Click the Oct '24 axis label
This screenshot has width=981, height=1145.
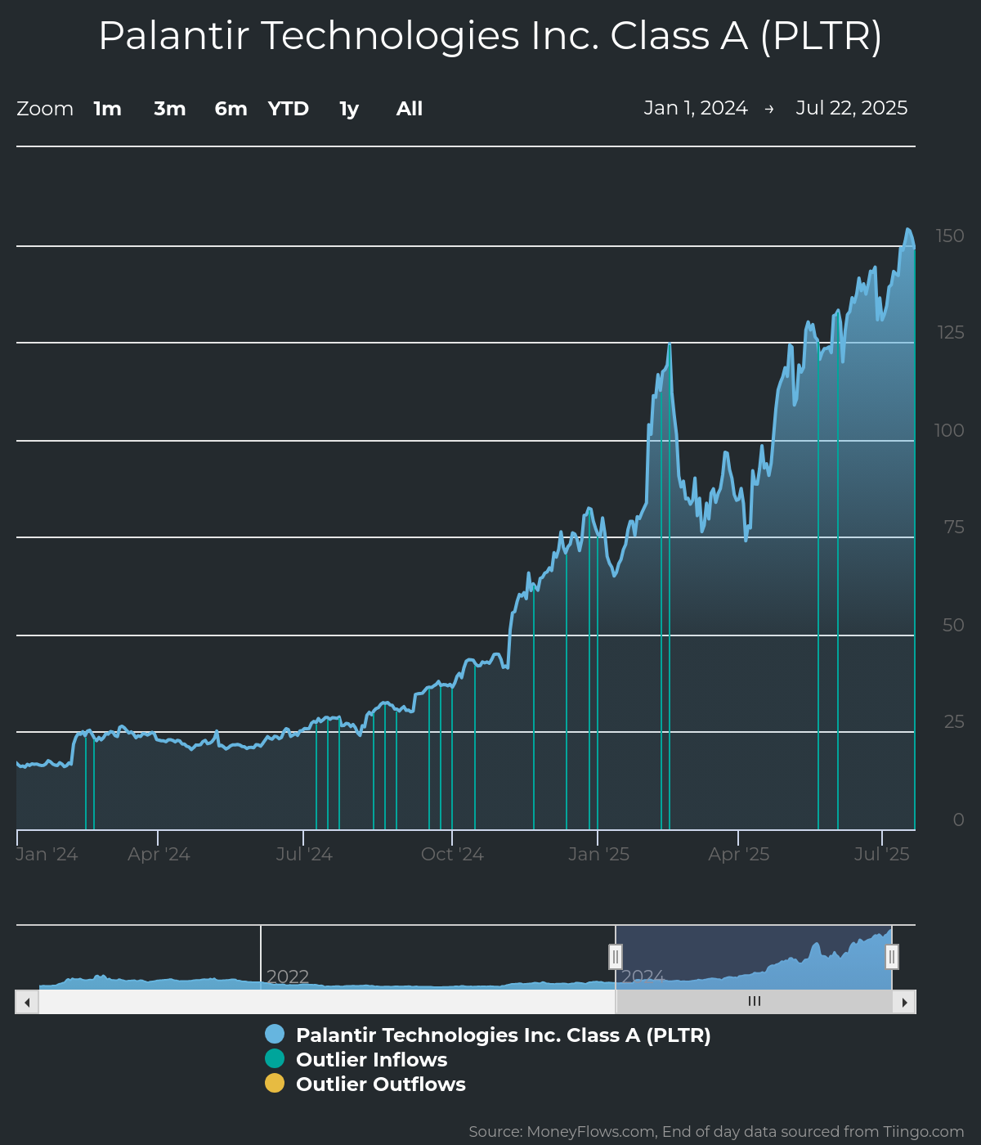[452, 855]
